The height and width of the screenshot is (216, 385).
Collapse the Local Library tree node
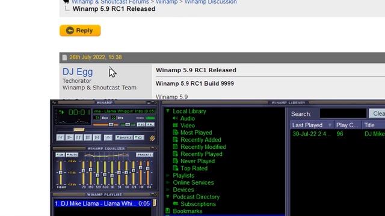click(168, 111)
